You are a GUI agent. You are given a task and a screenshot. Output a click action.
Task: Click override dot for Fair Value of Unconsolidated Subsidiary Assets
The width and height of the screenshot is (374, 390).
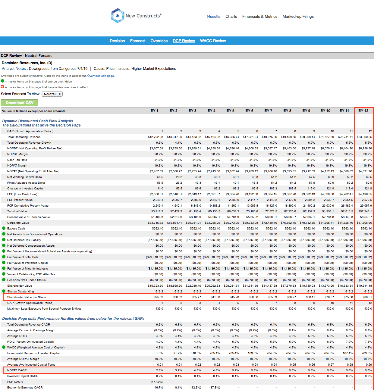(4, 251)
